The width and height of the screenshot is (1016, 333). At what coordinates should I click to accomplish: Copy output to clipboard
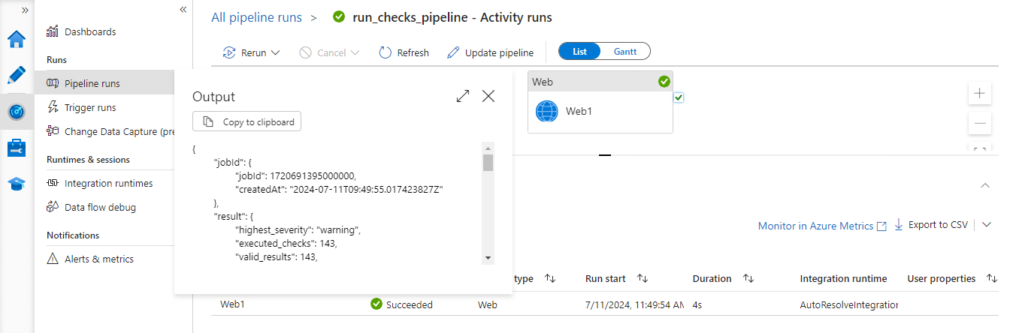(x=247, y=121)
